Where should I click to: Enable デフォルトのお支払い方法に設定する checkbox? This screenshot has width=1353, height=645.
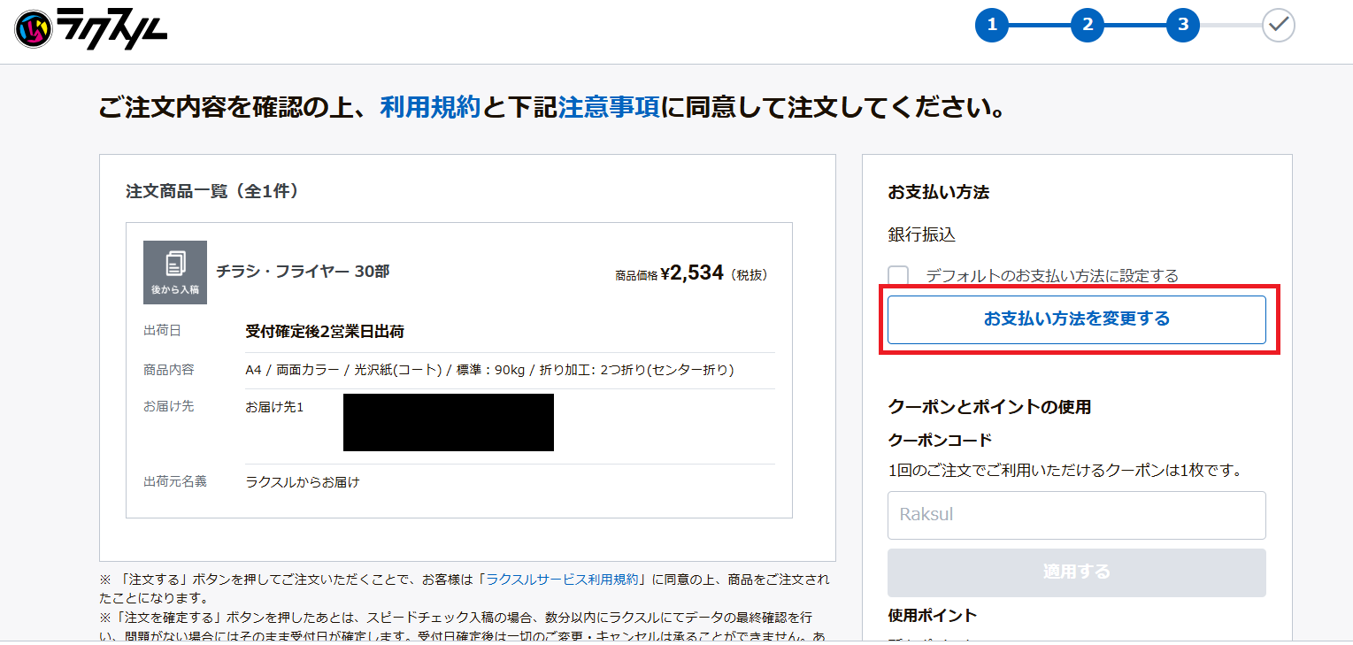(x=898, y=276)
